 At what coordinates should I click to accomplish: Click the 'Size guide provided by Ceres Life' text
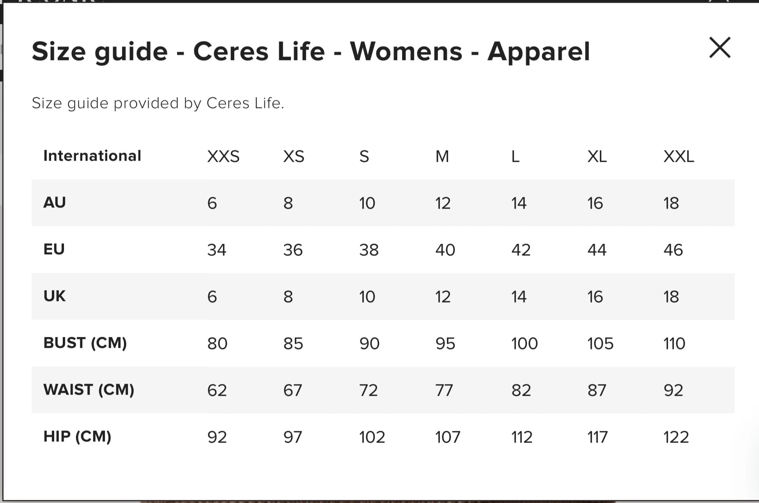[158, 103]
